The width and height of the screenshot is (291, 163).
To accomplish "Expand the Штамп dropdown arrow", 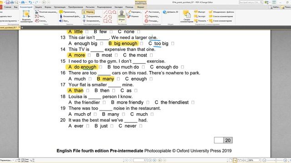I will point(122,22).
